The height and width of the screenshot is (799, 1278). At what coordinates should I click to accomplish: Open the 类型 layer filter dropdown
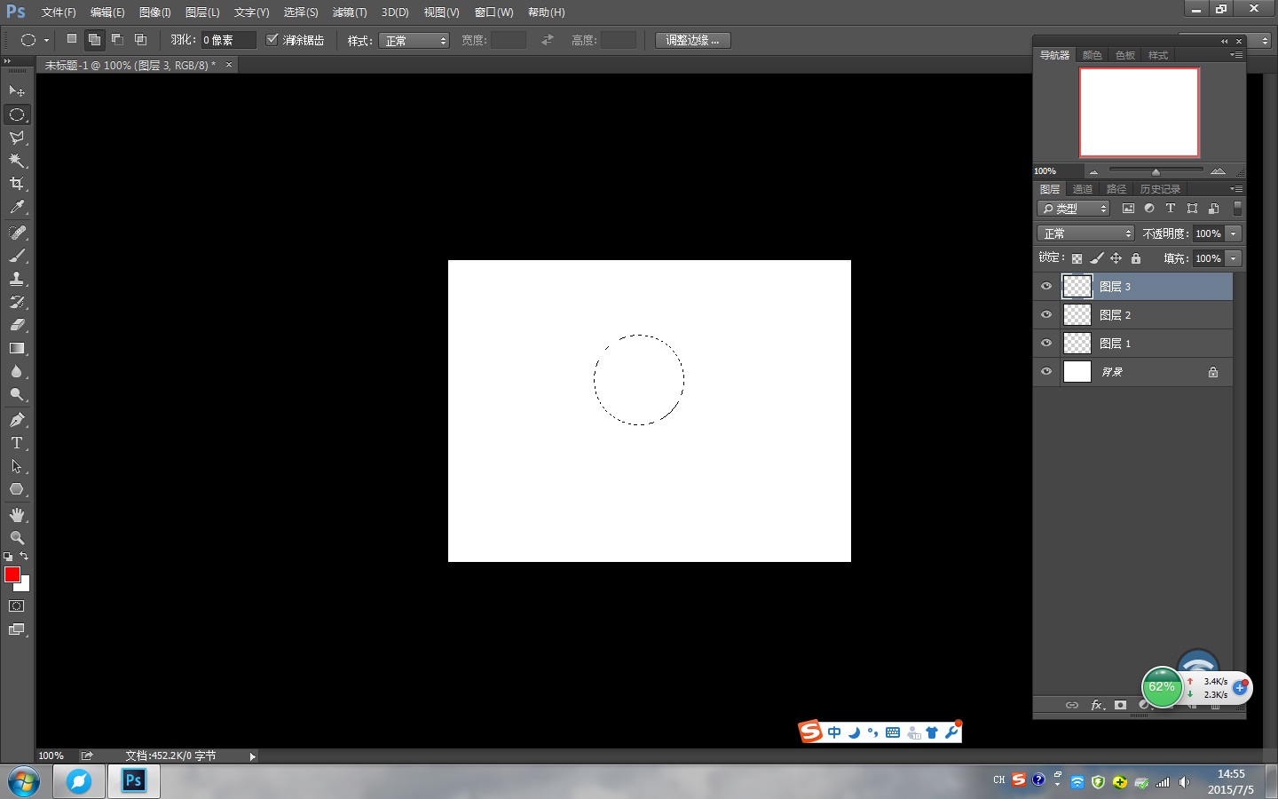(1074, 209)
